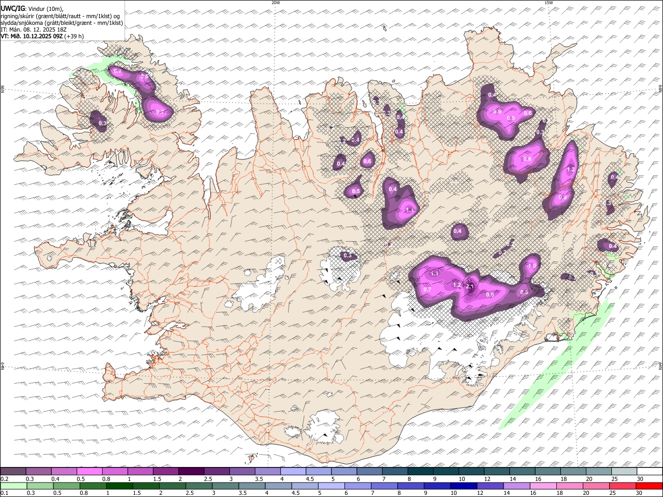This screenshot has height=497, width=663.
Task: Click the 'UWC/IG: Vindur (10m),' title line
Action: [x=32, y=9]
